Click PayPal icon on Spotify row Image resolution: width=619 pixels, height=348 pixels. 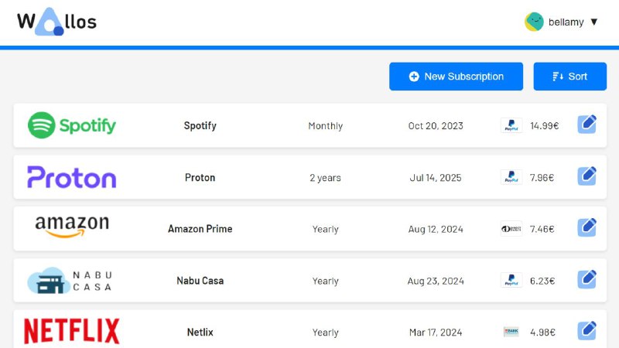coord(511,125)
